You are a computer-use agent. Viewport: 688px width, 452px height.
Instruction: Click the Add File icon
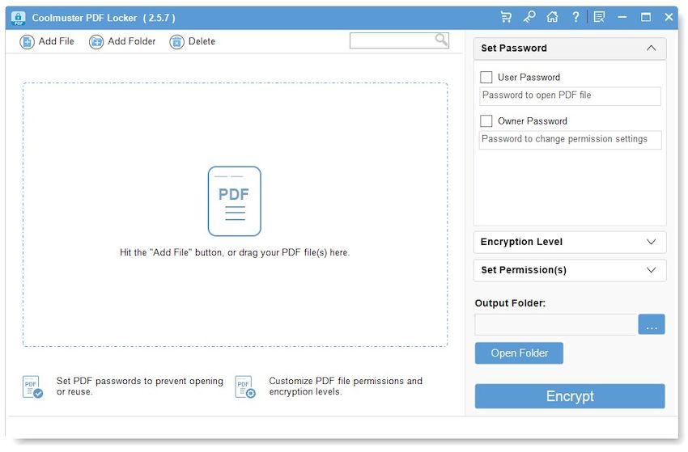pos(27,42)
